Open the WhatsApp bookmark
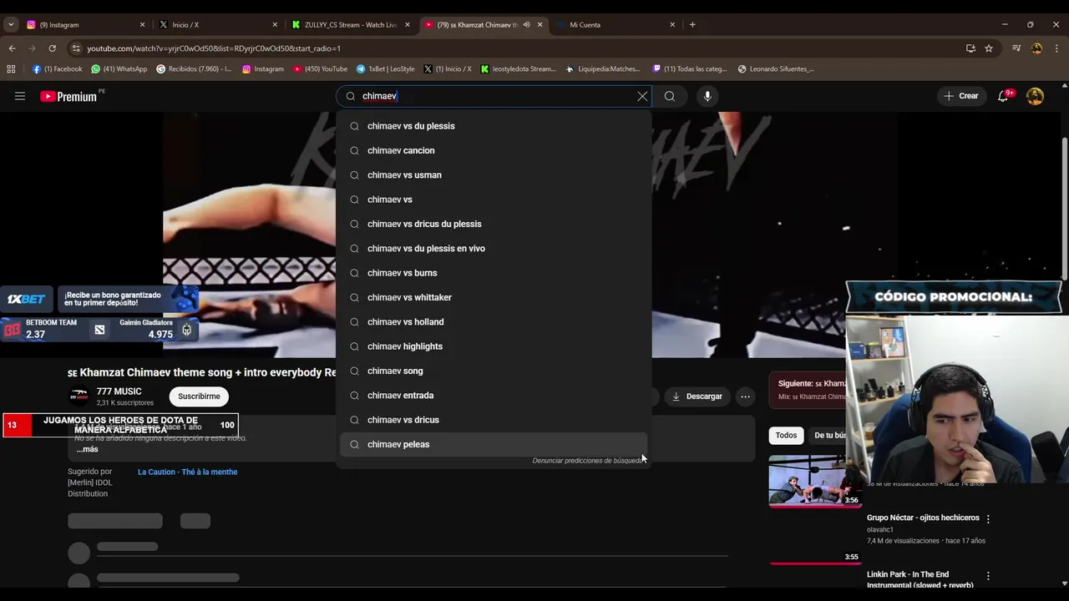The height and width of the screenshot is (601, 1069). click(x=119, y=69)
